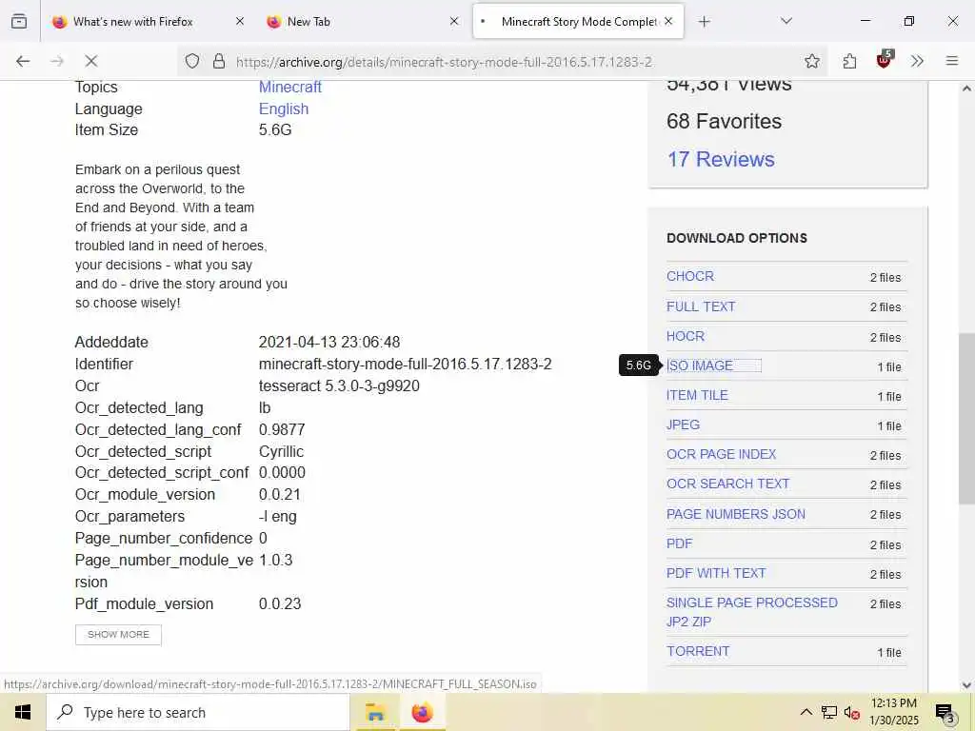Close the Minecraft Story Mode tab
The image size is (975, 731).
coord(668,21)
